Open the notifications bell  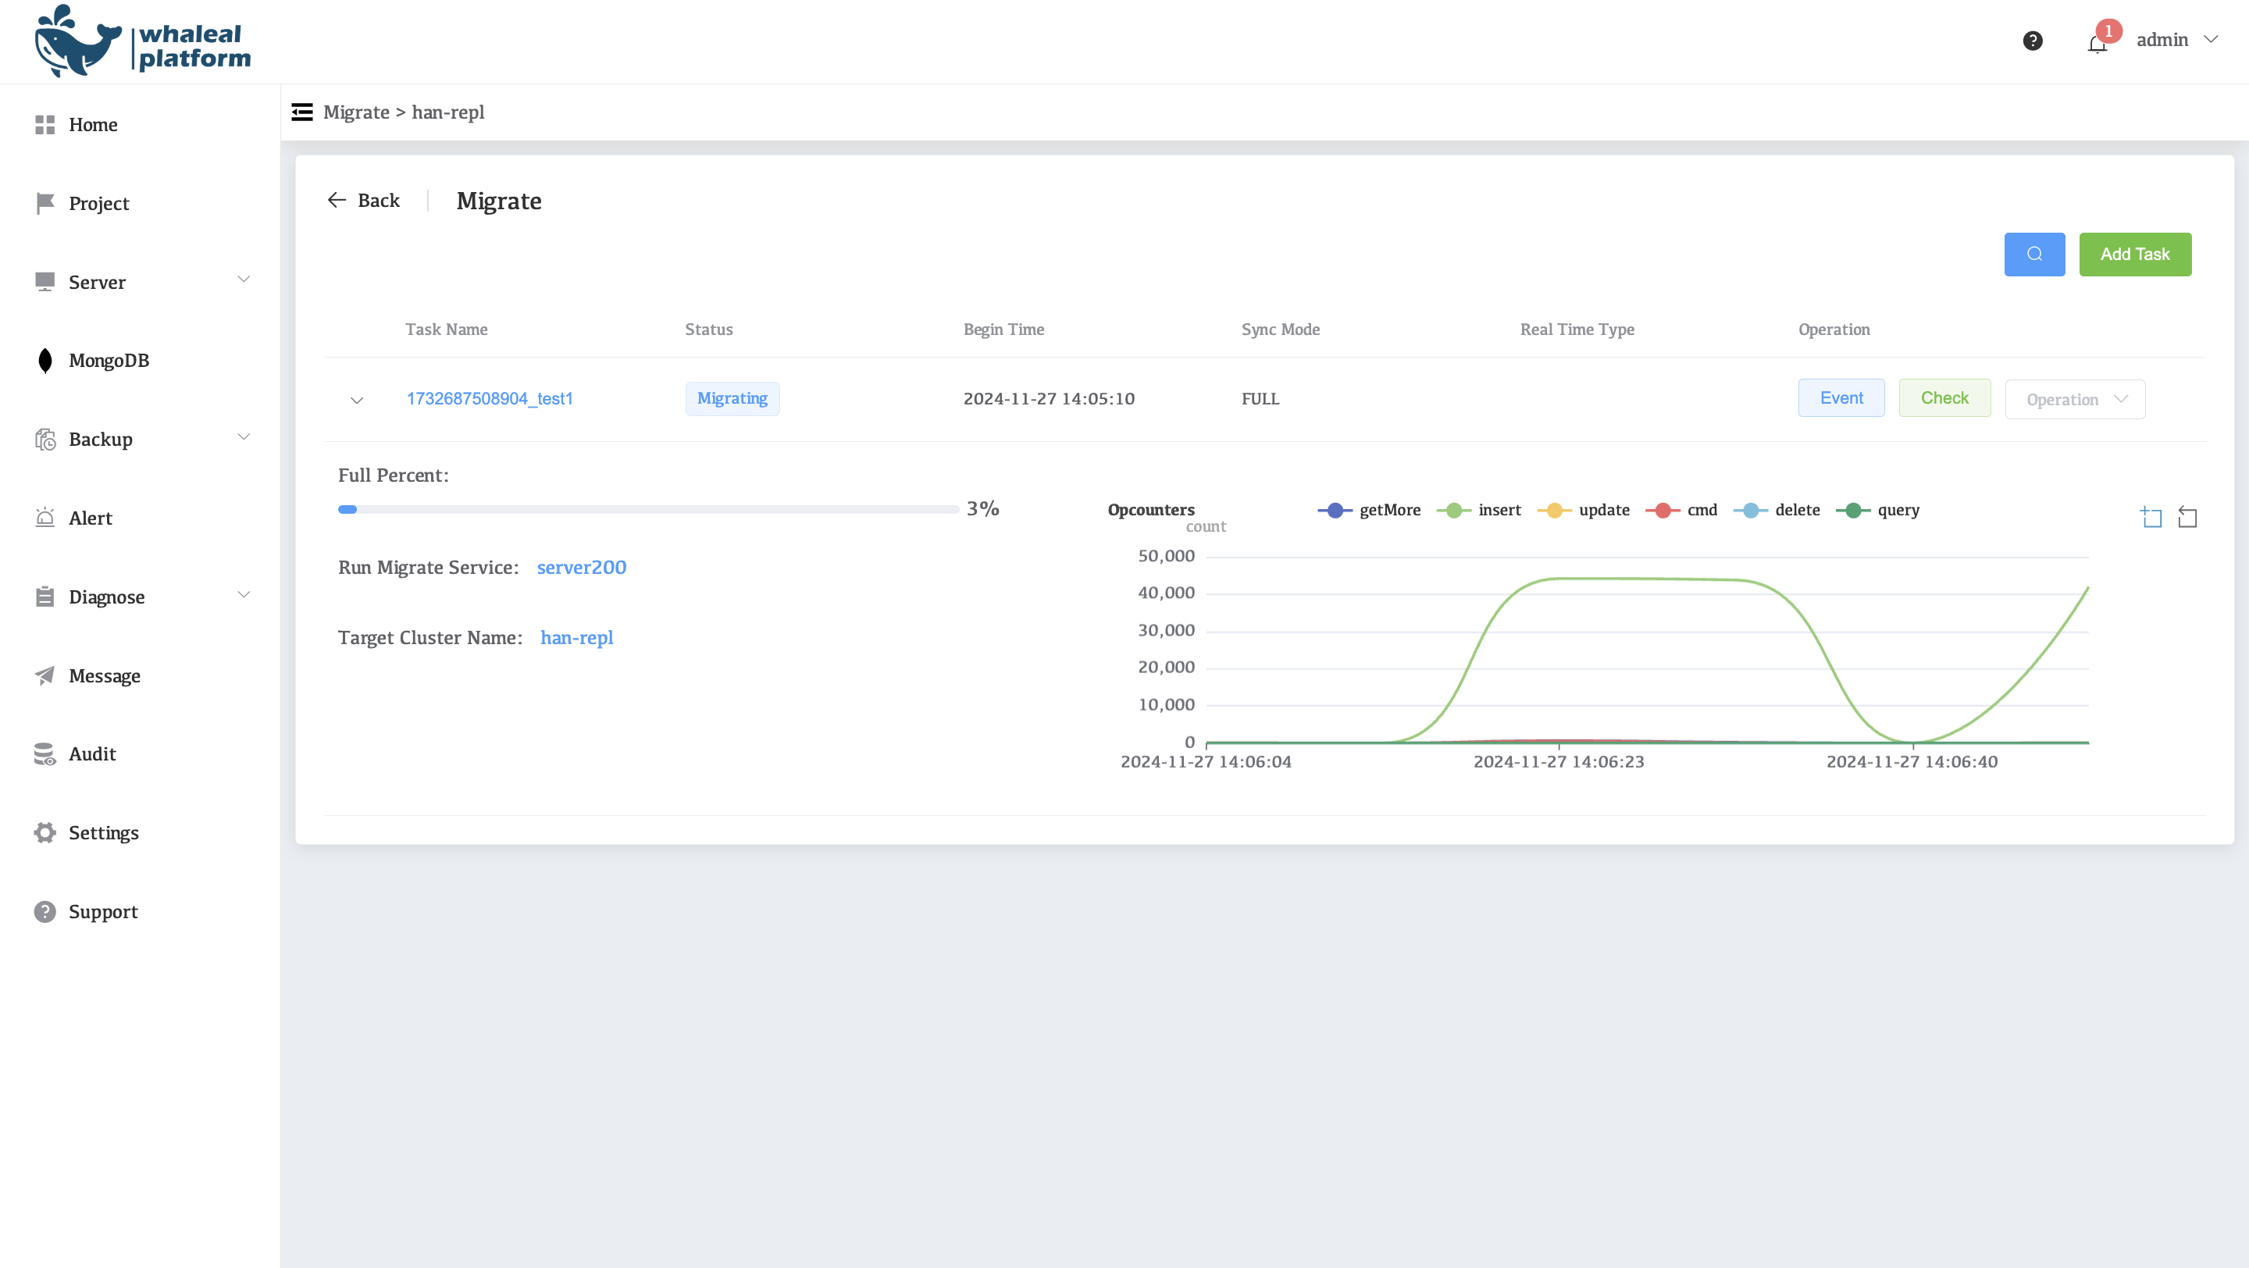[x=2097, y=43]
